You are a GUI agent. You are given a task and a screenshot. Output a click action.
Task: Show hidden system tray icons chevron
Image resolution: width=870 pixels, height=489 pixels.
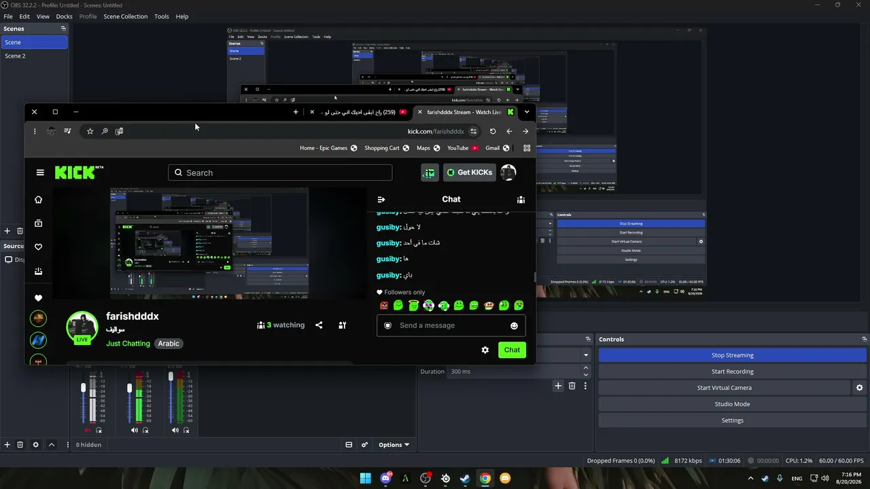750,478
